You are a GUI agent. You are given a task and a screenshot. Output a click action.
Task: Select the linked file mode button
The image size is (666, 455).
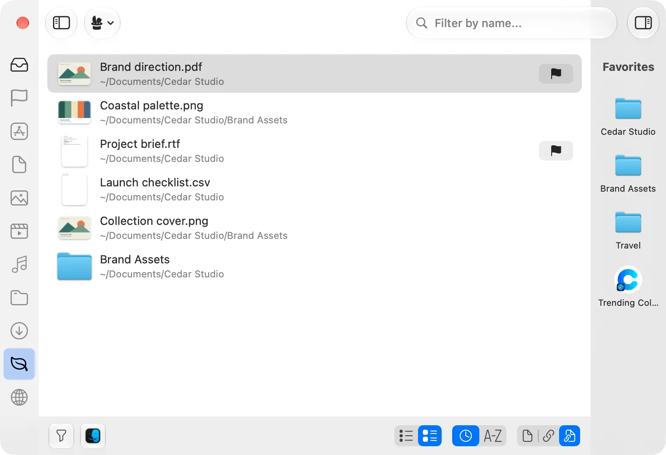570,436
